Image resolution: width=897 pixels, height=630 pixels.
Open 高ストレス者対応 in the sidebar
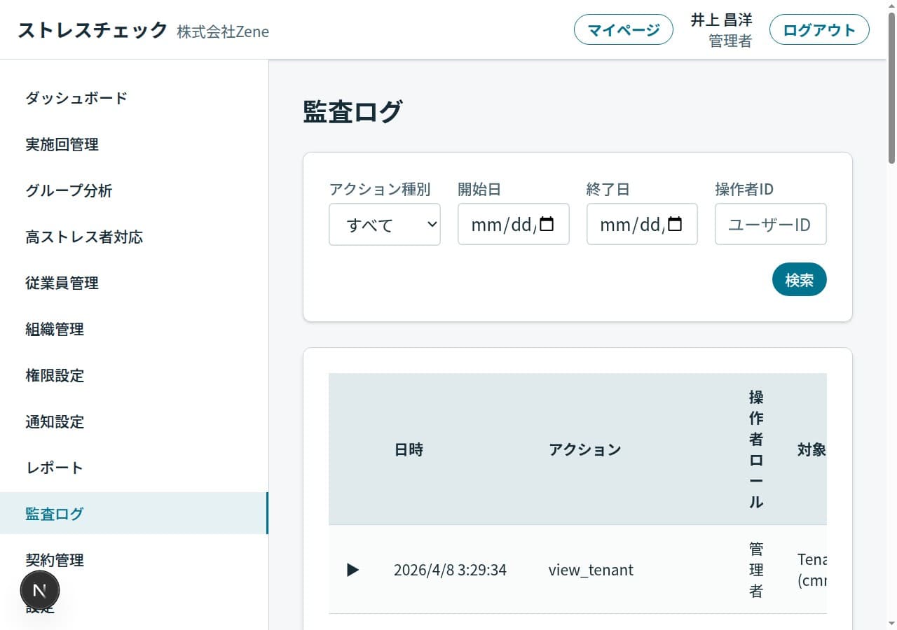(x=134, y=237)
